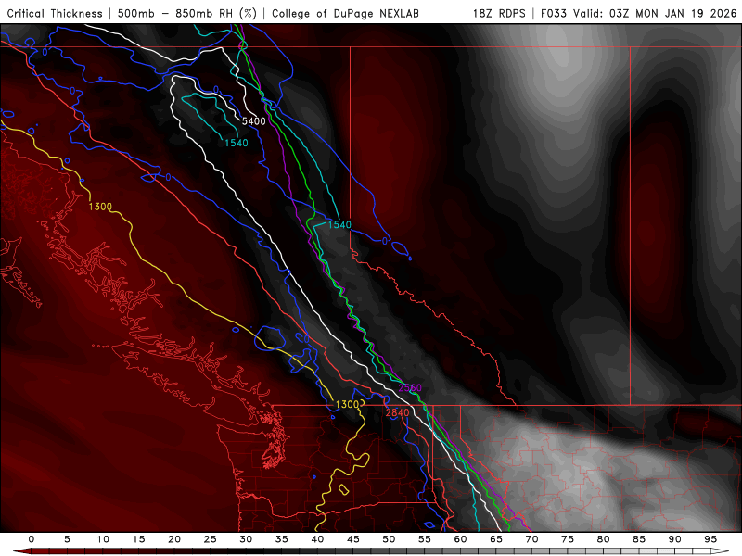Click the cyan "1540" label near the province border
The width and height of the screenshot is (742, 556).
click(x=339, y=224)
